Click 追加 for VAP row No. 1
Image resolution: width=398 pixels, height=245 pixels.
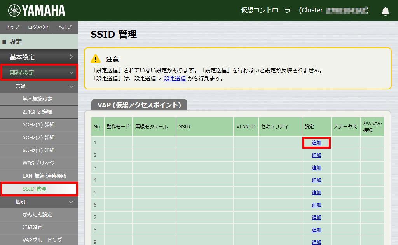click(x=316, y=143)
